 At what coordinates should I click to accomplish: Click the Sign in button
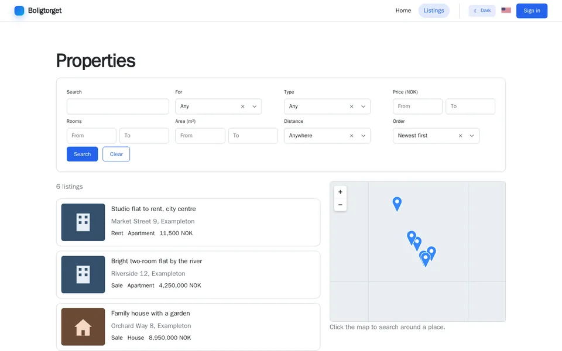[532, 11]
